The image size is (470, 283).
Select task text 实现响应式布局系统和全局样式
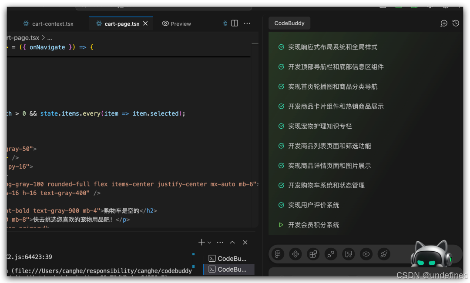[x=333, y=47]
